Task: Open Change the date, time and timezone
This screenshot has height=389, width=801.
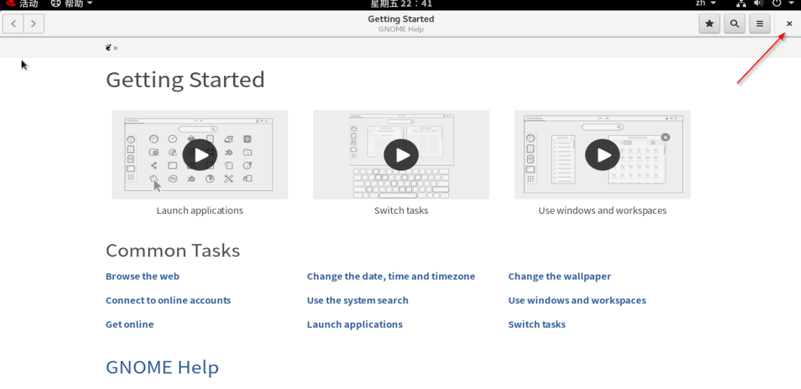Action: [x=390, y=276]
